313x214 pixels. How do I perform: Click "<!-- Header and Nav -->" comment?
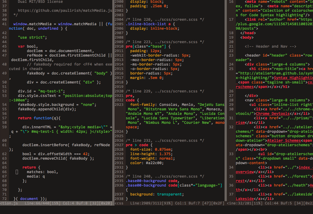270,46
